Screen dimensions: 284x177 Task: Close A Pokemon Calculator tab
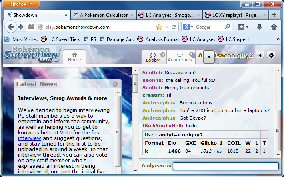[x=132, y=15]
